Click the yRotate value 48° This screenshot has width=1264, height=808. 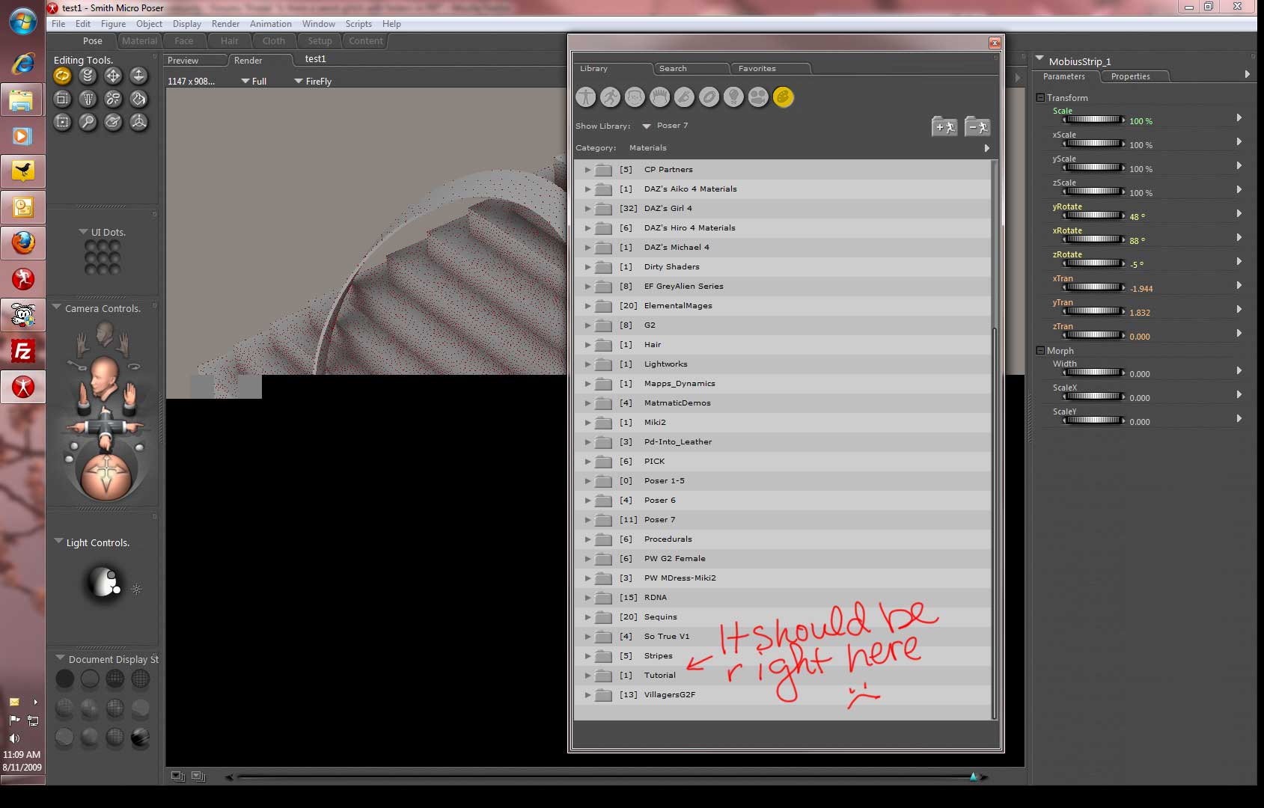[x=1138, y=217]
